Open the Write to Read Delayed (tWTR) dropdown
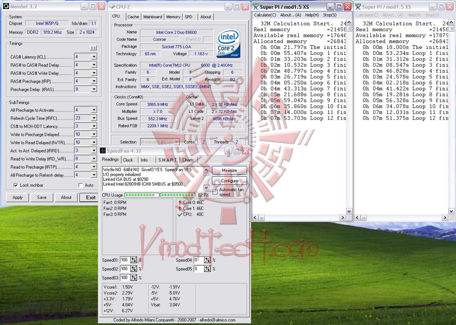Image resolution: width=456 pixels, height=325 pixels. point(94,142)
